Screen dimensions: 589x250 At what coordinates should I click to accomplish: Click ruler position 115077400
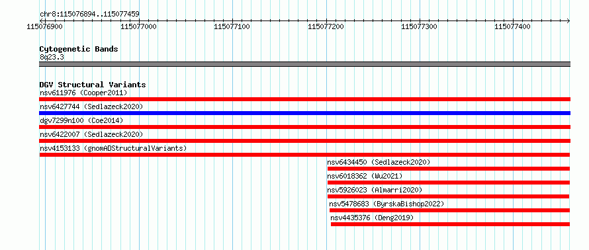[513, 26]
